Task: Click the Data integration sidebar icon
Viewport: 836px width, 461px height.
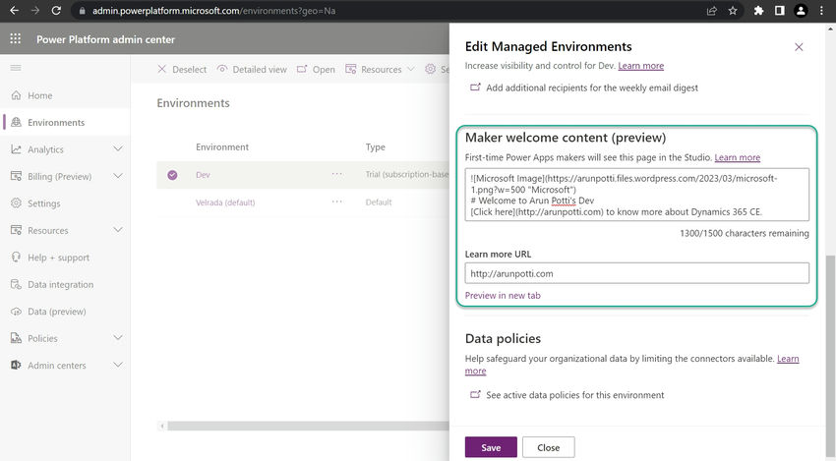Action: 17,284
